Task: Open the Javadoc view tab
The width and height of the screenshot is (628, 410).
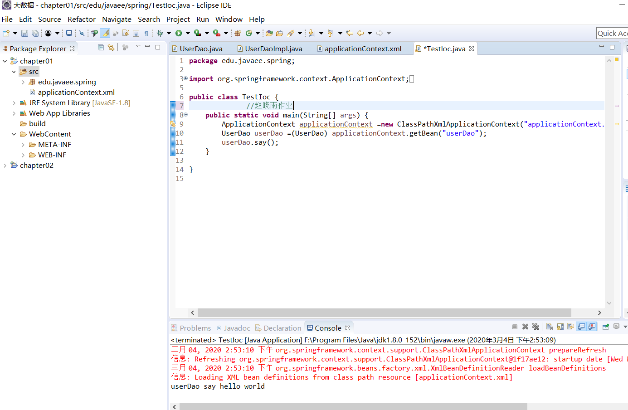Action: pos(233,328)
